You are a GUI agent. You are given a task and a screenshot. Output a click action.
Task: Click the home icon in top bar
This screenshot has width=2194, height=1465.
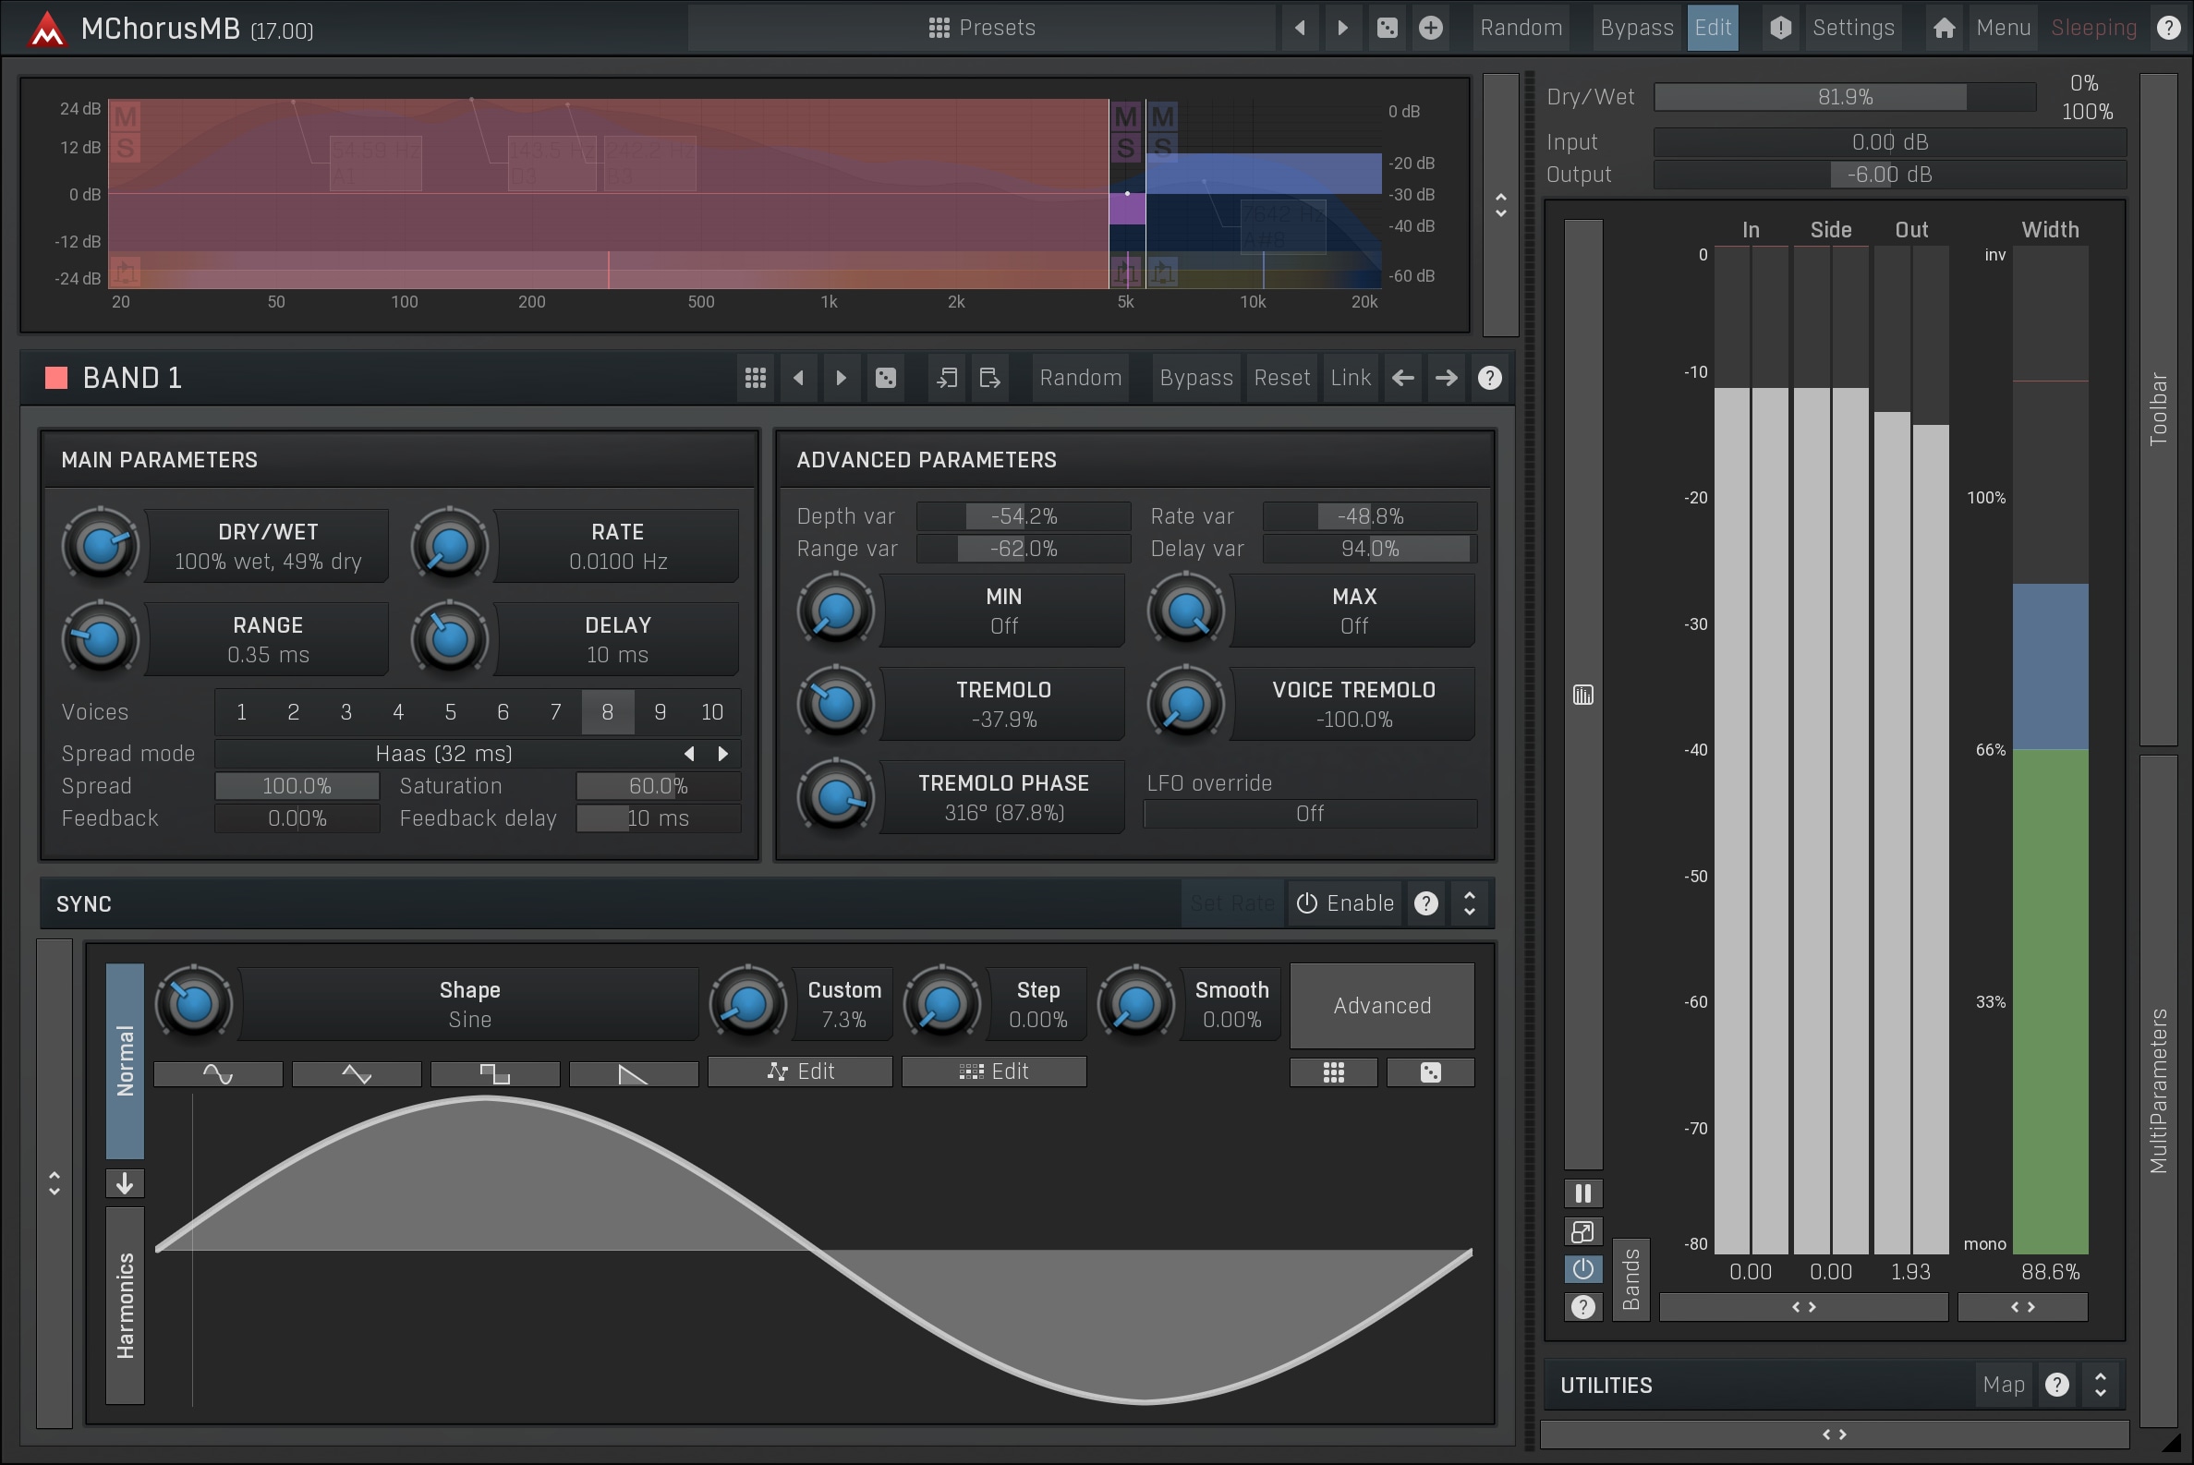1944,28
